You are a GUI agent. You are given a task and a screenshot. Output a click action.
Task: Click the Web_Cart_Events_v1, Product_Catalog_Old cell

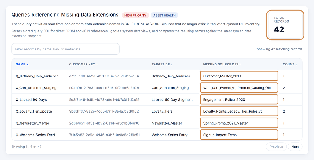coord(239,88)
